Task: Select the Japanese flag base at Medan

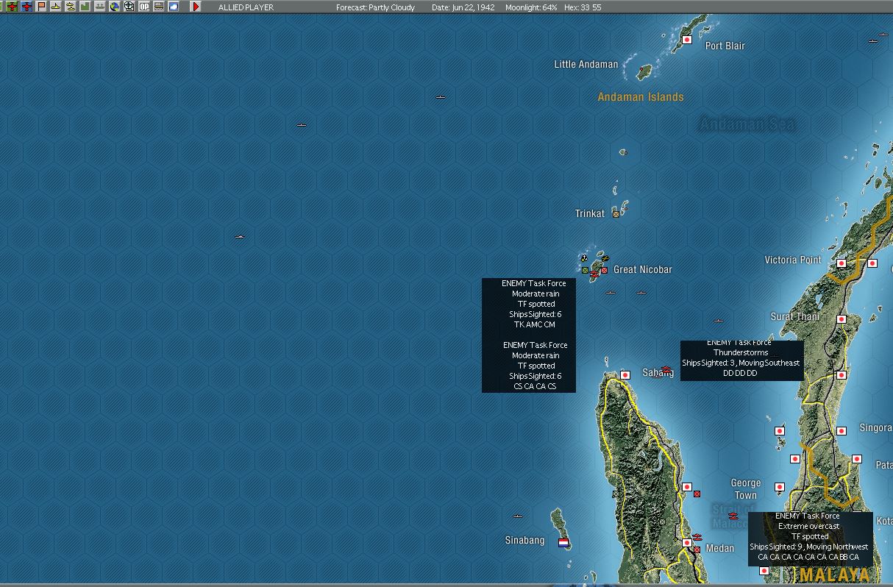Action: point(687,543)
